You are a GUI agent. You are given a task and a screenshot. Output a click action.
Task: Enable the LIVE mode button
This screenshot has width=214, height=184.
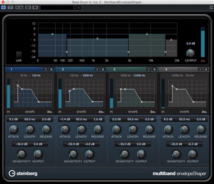pos(19,54)
